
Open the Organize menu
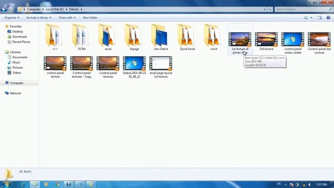11,18
